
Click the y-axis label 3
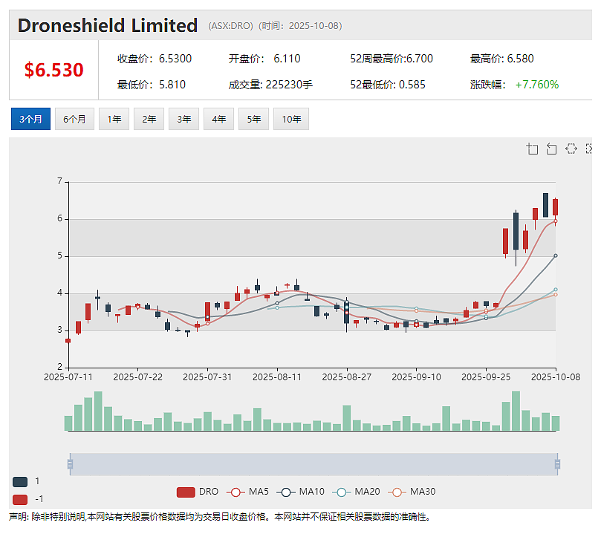(59, 330)
